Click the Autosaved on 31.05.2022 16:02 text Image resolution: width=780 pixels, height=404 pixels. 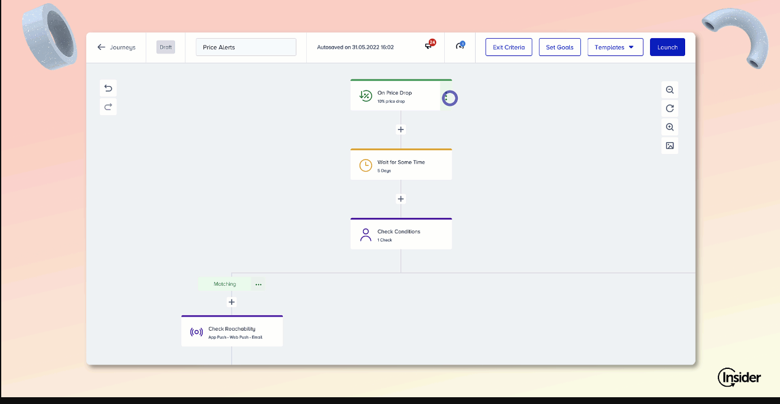(x=355, y=47)
